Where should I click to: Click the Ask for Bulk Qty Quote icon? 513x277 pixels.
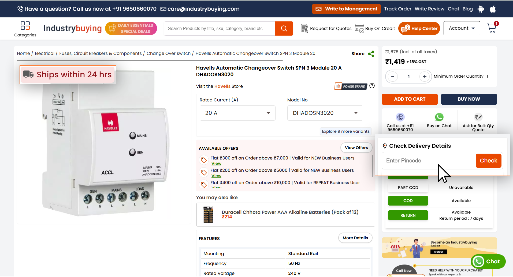(x=478, y=117)
